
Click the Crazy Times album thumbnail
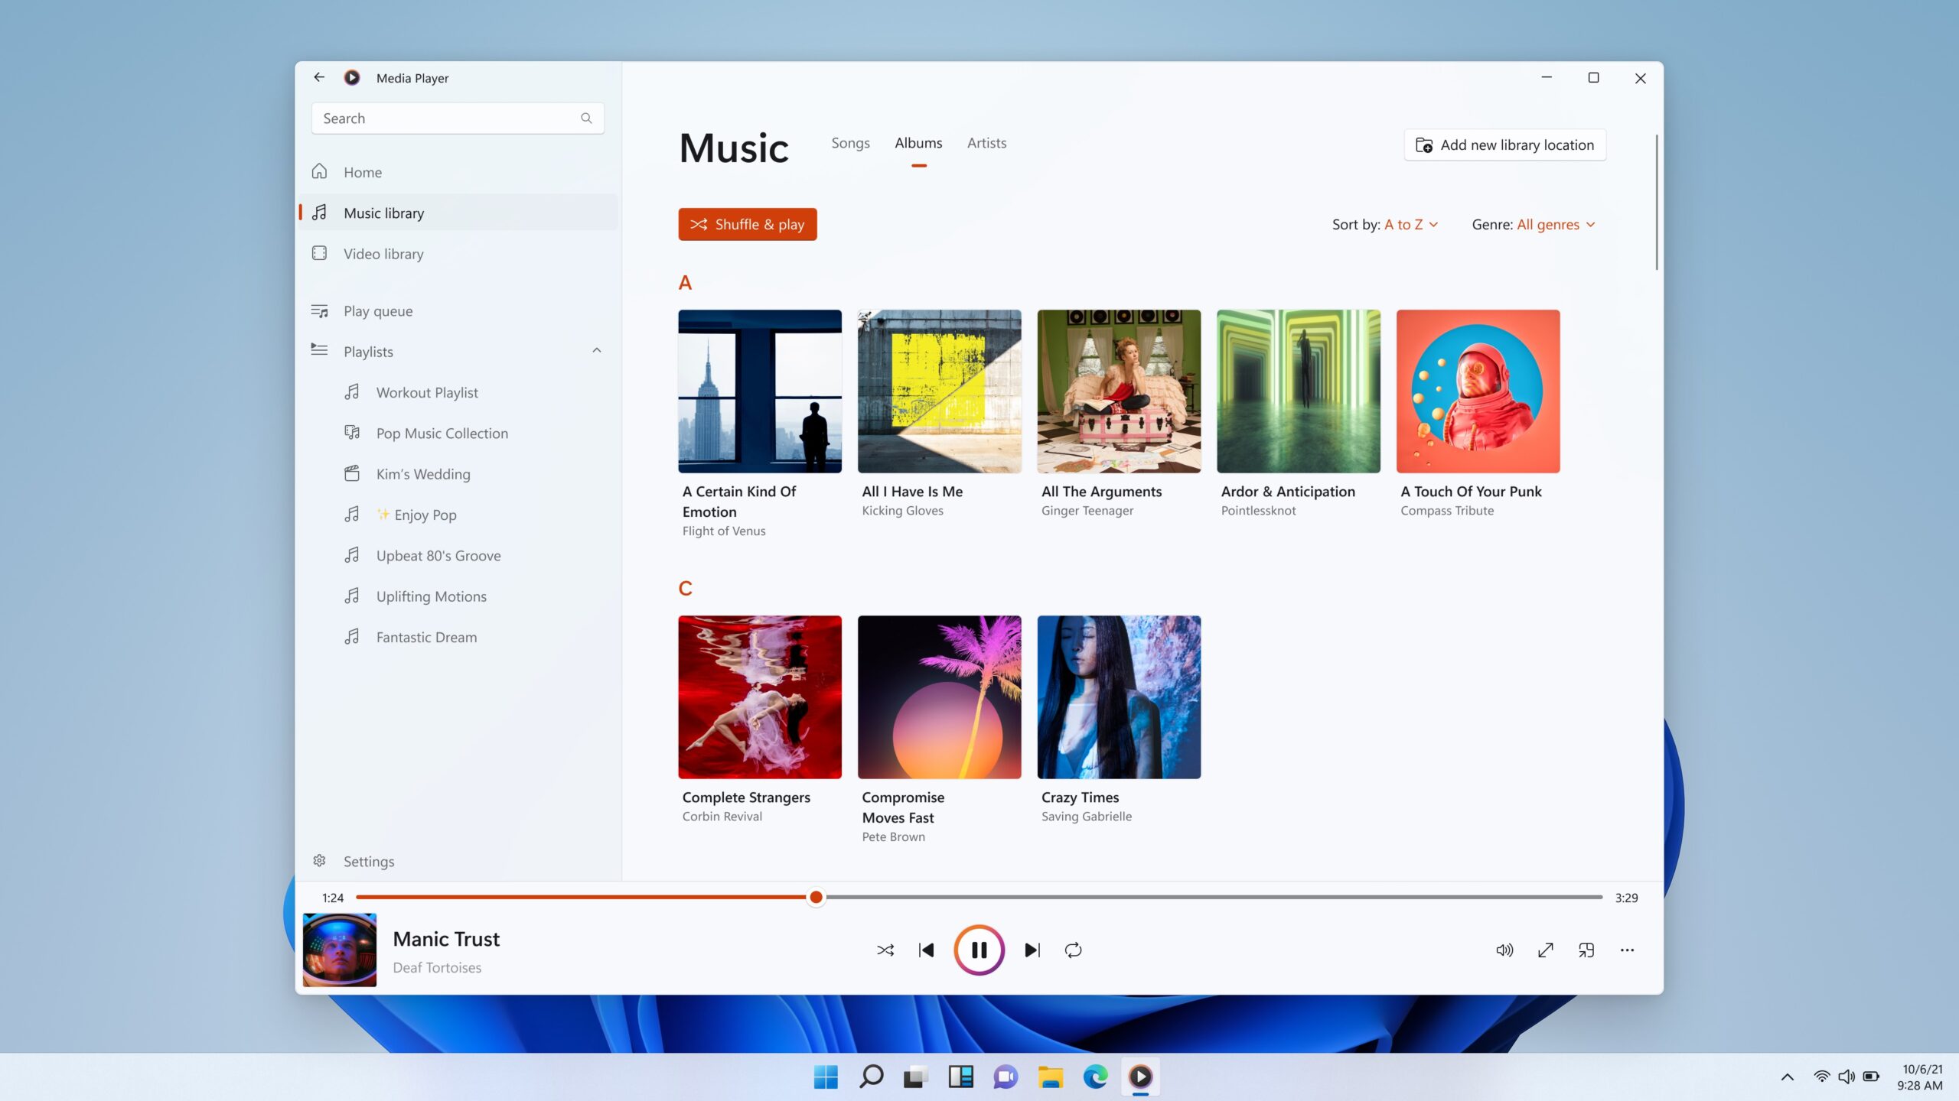coord(1118,697)
